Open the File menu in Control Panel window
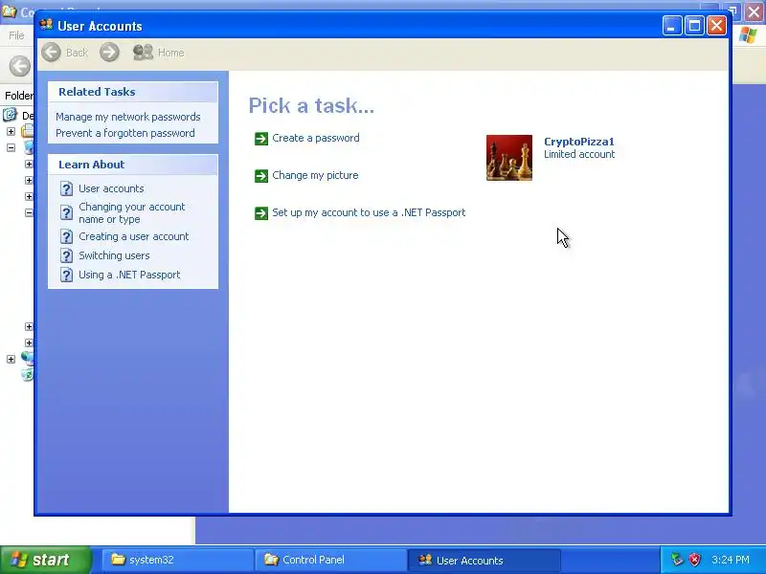The height and width of the screenshot is (574, 766). [x=16, y=35]
